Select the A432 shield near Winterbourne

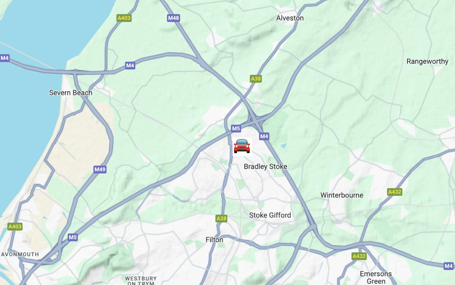(x=395, y=192)
